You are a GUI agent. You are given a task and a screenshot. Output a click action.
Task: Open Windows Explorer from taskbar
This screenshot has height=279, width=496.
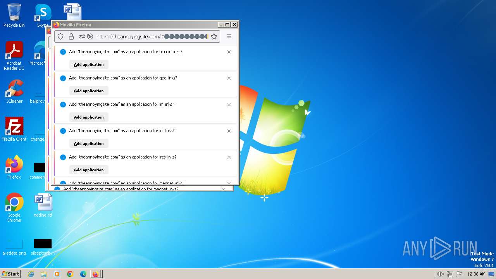coord(44,274)
